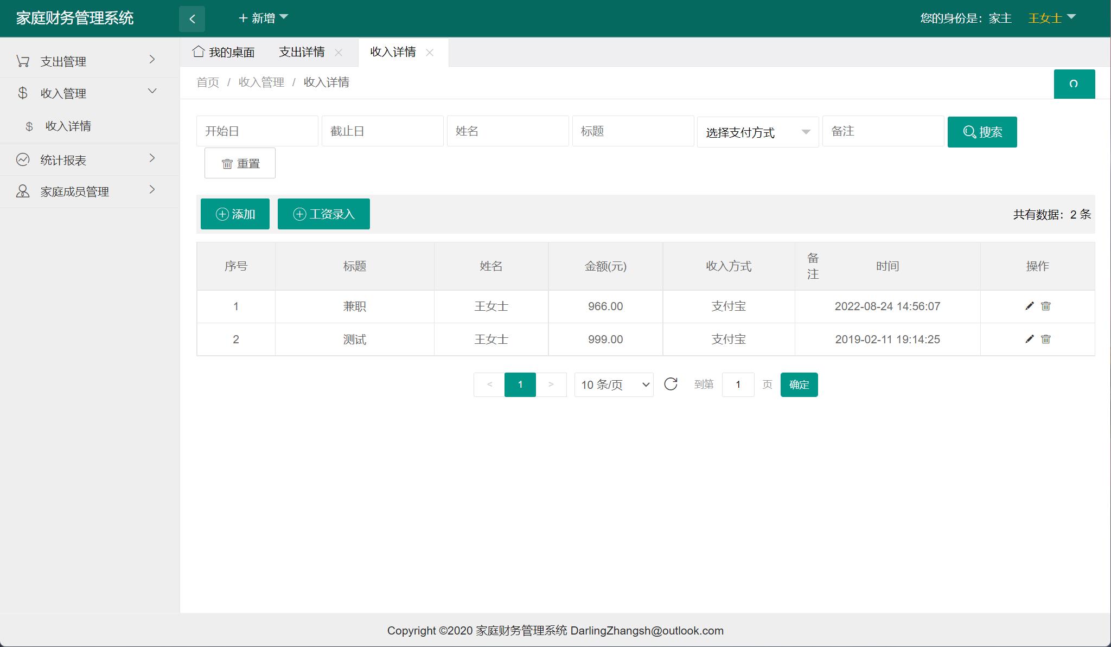The width and height of the screenshot is (1111, 647).
Task: Delete the 兼职 income record
Action: 1046,306
